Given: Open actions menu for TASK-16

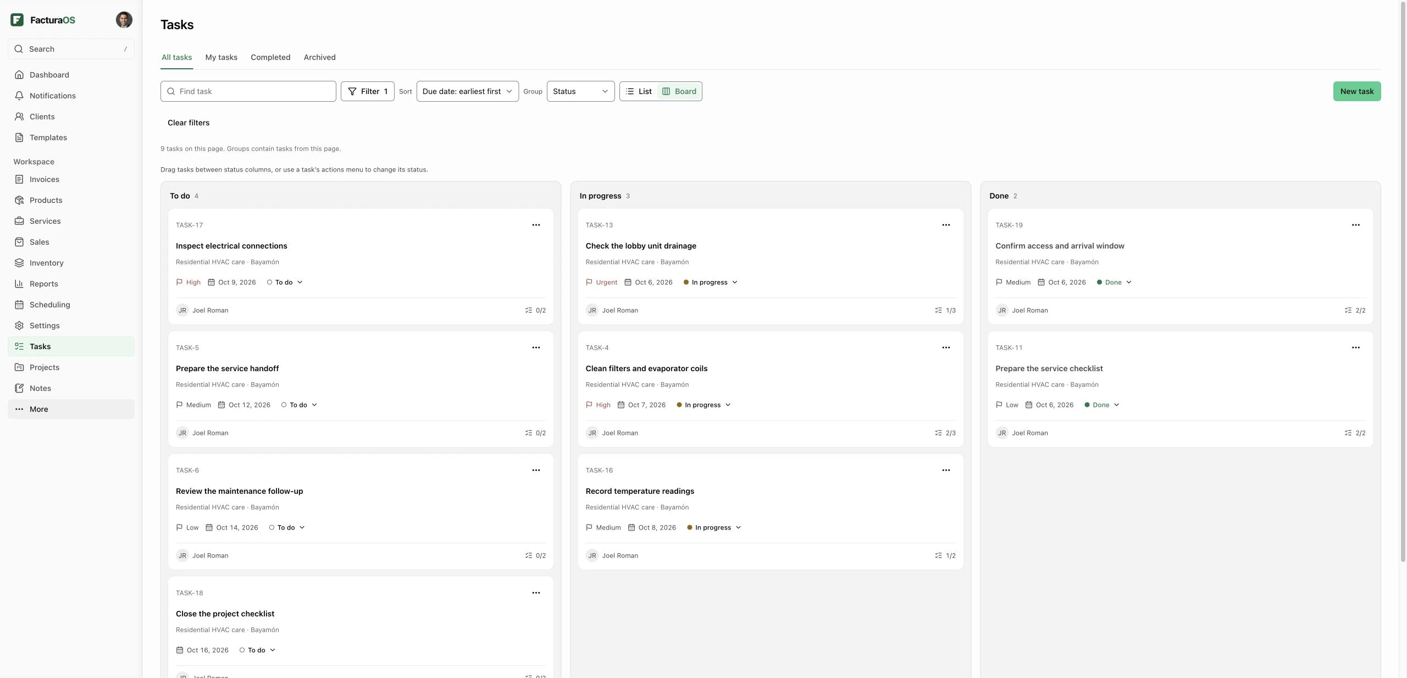Looking at the screenshot, I should point(946,470).
